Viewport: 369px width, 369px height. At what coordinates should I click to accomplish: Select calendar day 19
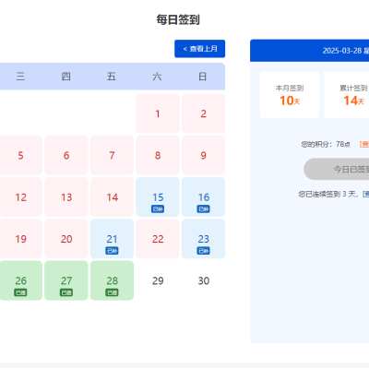pos(20,239)
